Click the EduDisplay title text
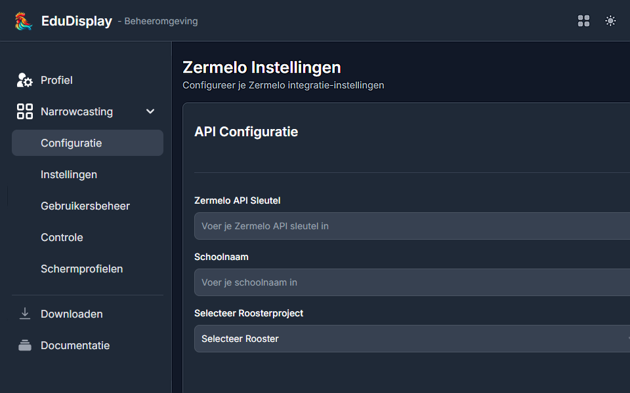The height and width of the screenshot is (393, 630). pyautogui.click(x=77, y=21)
